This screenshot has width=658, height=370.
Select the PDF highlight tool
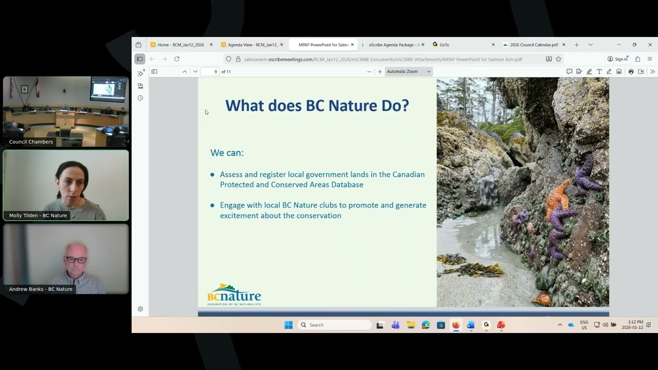589,71
